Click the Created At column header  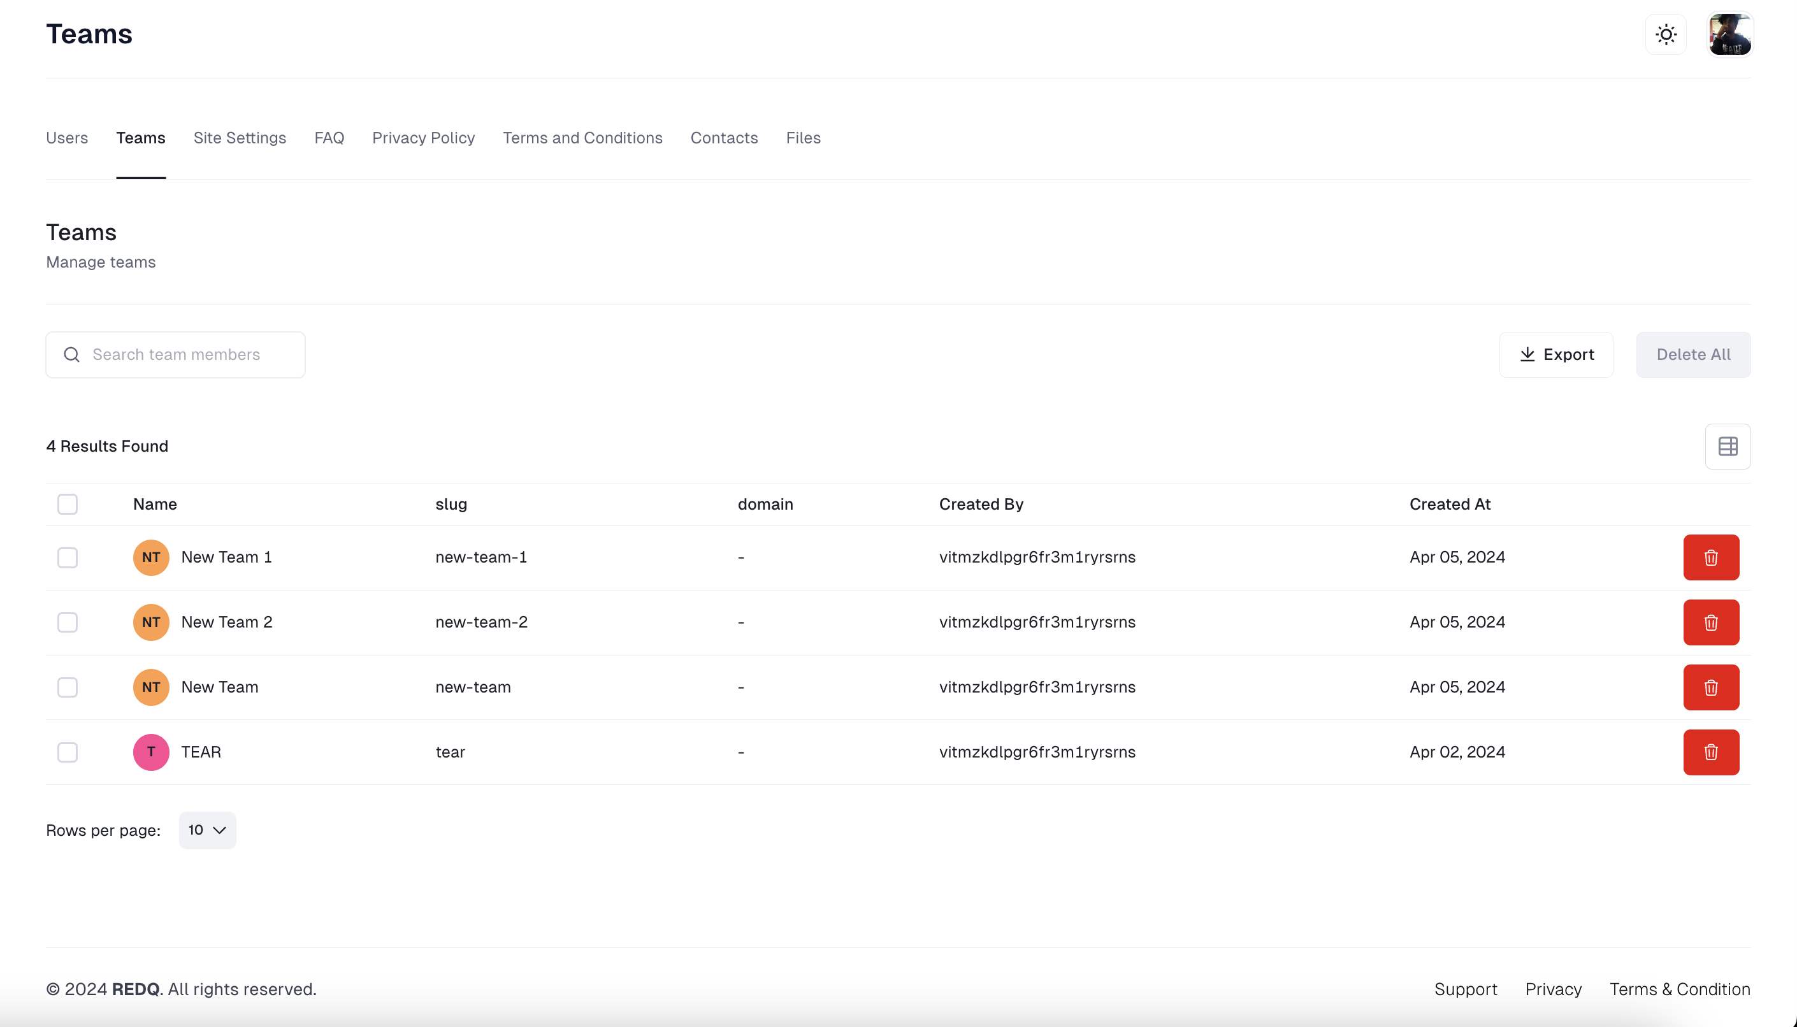1450,505
